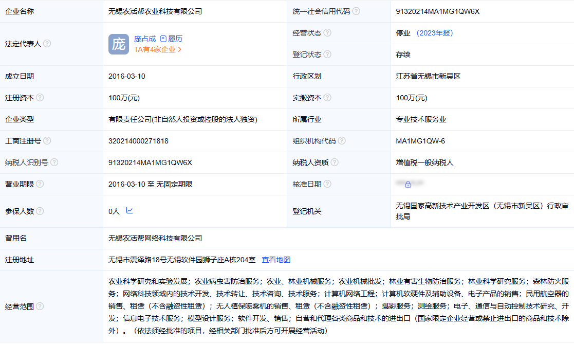The height and width of the screenshot is (344, 574).
Task: Click the help icon next to 注册资本
Action: [40, 98]
